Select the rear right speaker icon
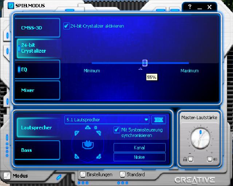The height and width of the screenshot is (186, 233). coord(99,156)
